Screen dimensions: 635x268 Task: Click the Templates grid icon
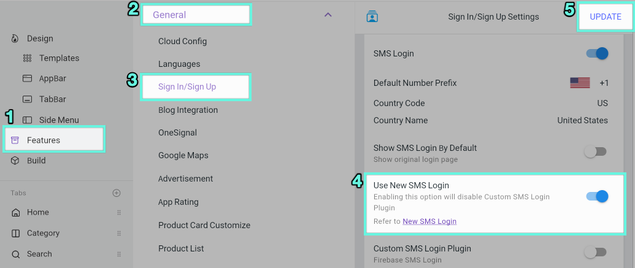[27, 58]
